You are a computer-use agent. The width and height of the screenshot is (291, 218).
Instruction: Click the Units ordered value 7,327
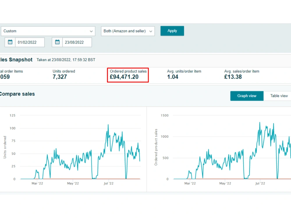tap(60, 77)
